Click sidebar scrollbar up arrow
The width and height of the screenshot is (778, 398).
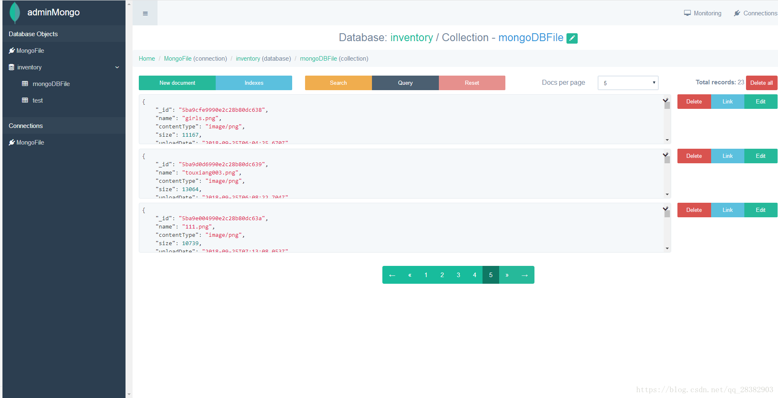pos(129,4)
